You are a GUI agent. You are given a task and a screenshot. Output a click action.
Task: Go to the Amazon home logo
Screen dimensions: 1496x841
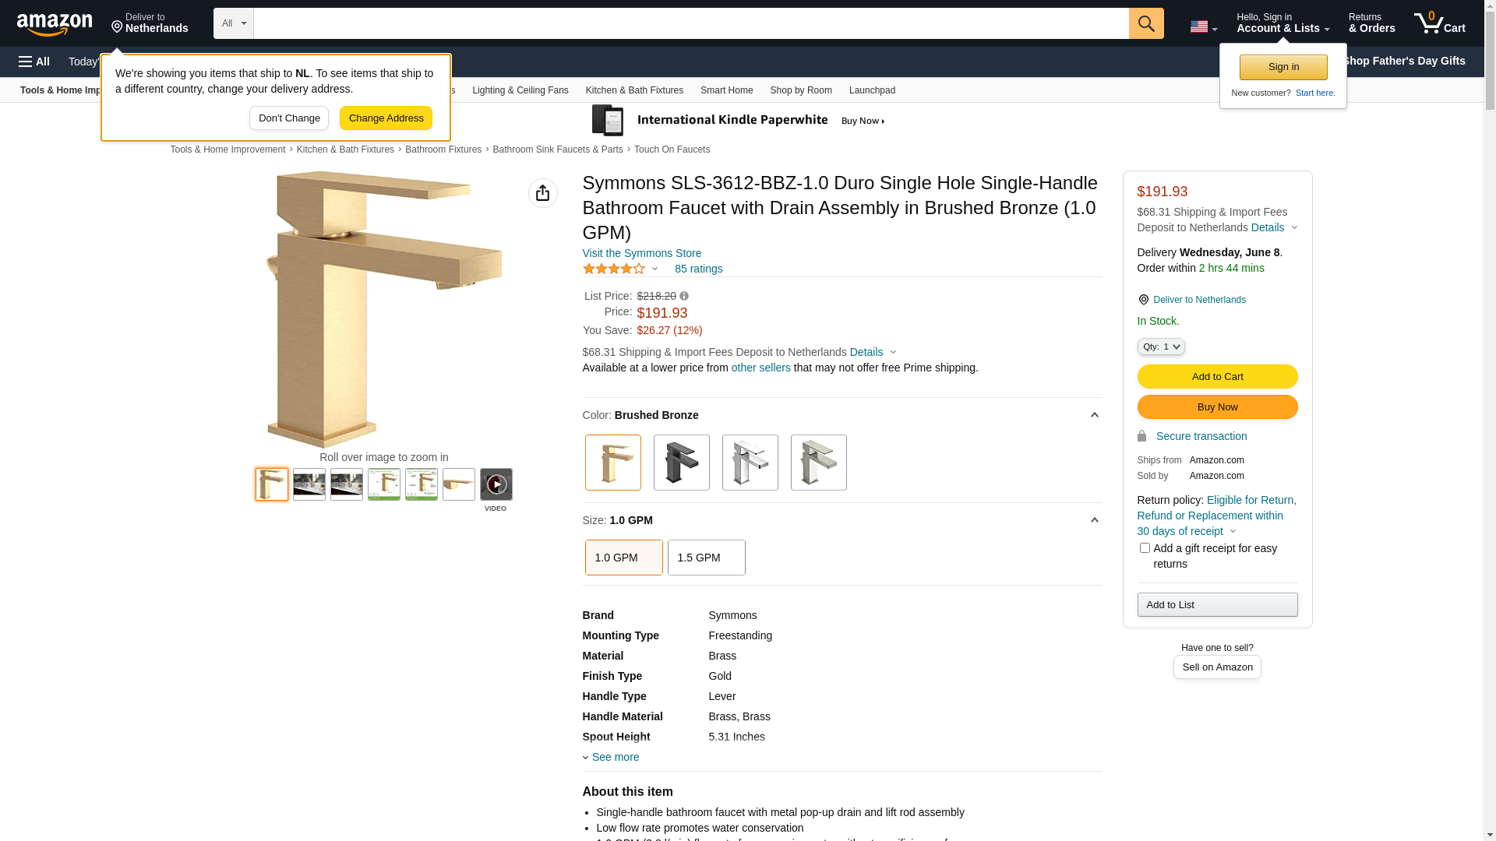point(55,25)
